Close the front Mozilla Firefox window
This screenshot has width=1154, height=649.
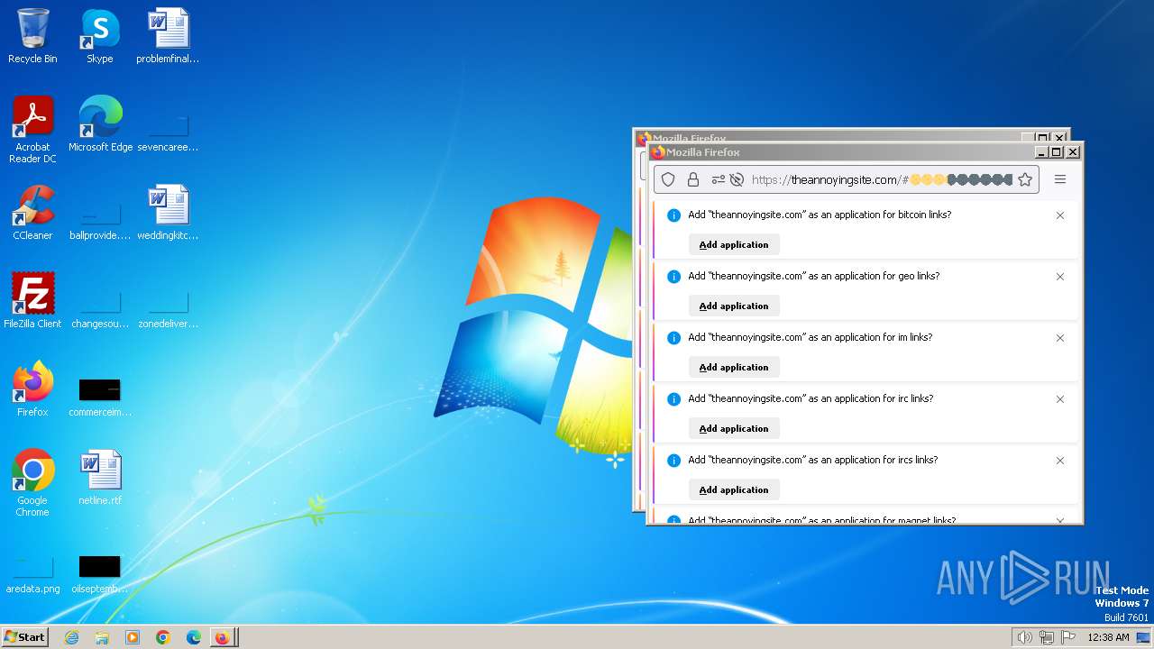tap(1073, 152)
